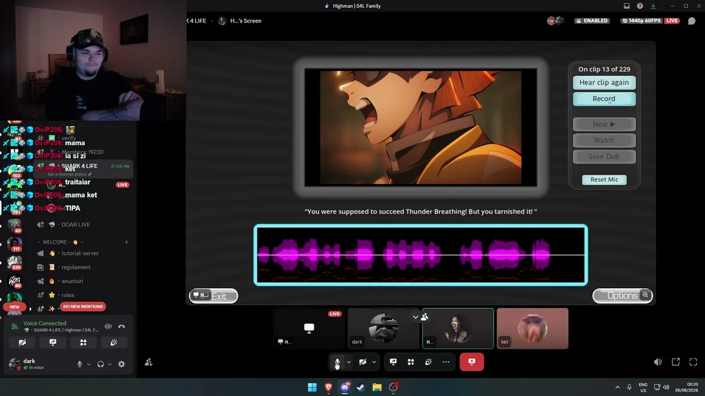The width and height of the screenshot is (705, 396).
Task: Jump to 251 NEW MENTIONS
Action: pyautogui.click(x=83, y=307)
